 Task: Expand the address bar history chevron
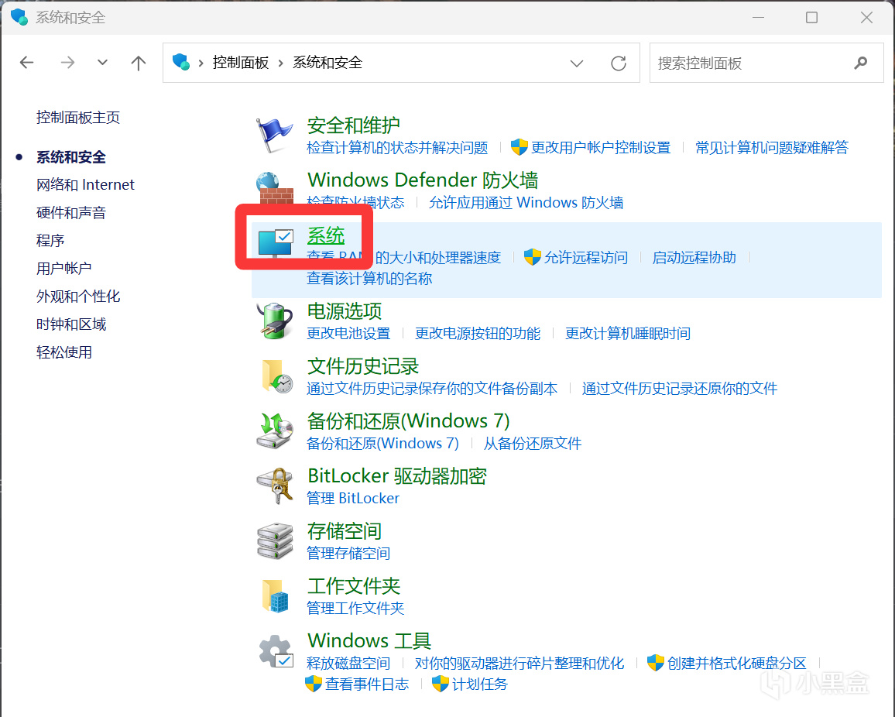click(x=577, y=63)
